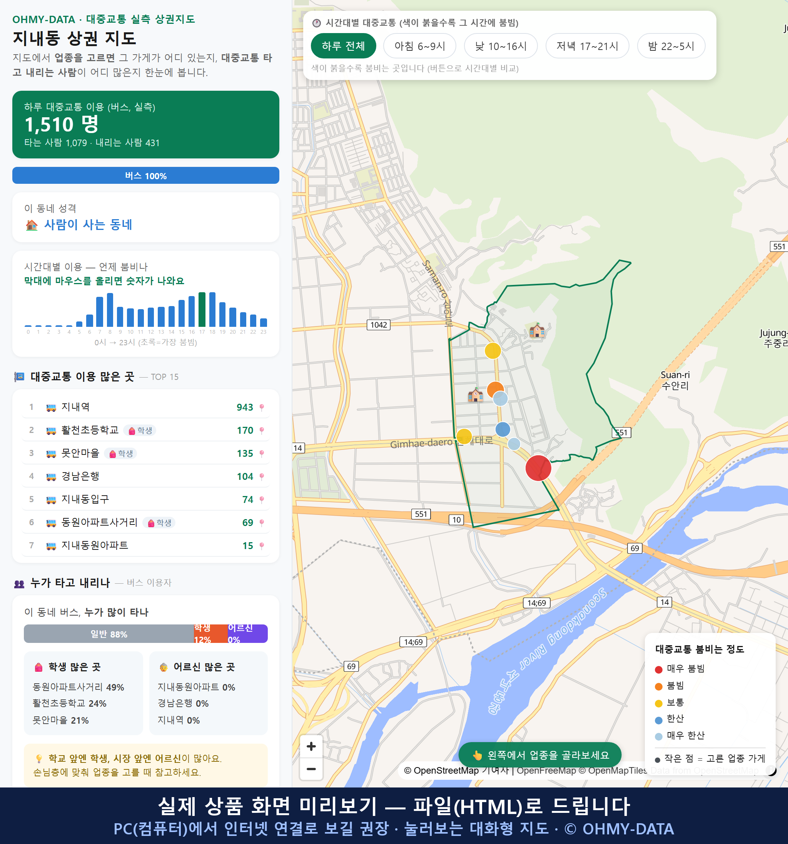Click location pin for 지내동원아파트
The width and height of the screenshot is (788, 844).
coord(262,546)
